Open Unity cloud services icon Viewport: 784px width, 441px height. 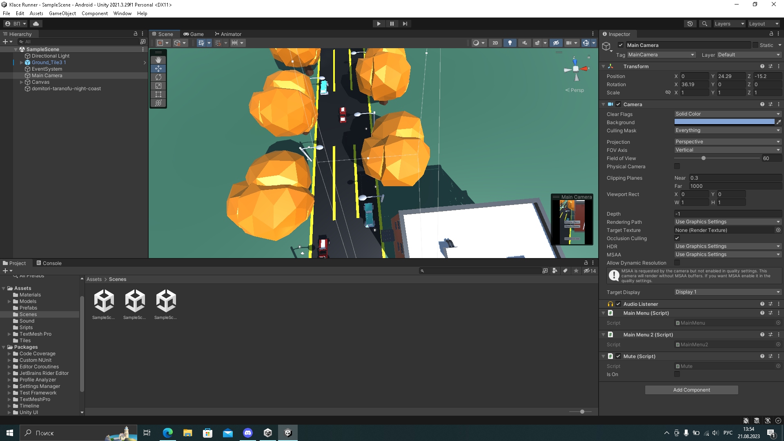click(x=36, y=24)
